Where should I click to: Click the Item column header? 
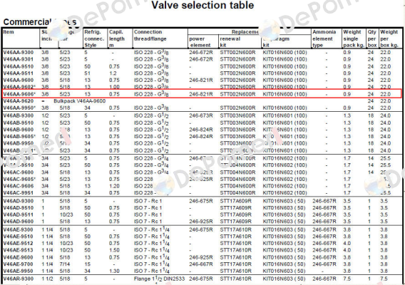tap(9, 32)
